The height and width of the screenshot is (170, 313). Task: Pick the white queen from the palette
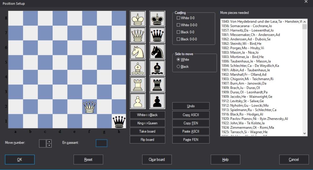[138, 35]
